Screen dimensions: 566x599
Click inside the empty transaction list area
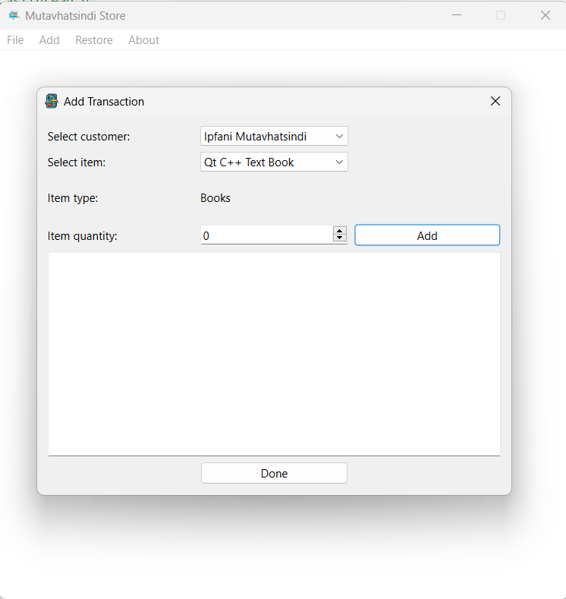point(274,353)
